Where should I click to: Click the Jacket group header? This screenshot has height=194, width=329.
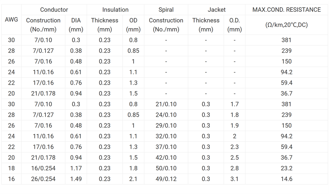pyautogui.click(x=217, y=10)
